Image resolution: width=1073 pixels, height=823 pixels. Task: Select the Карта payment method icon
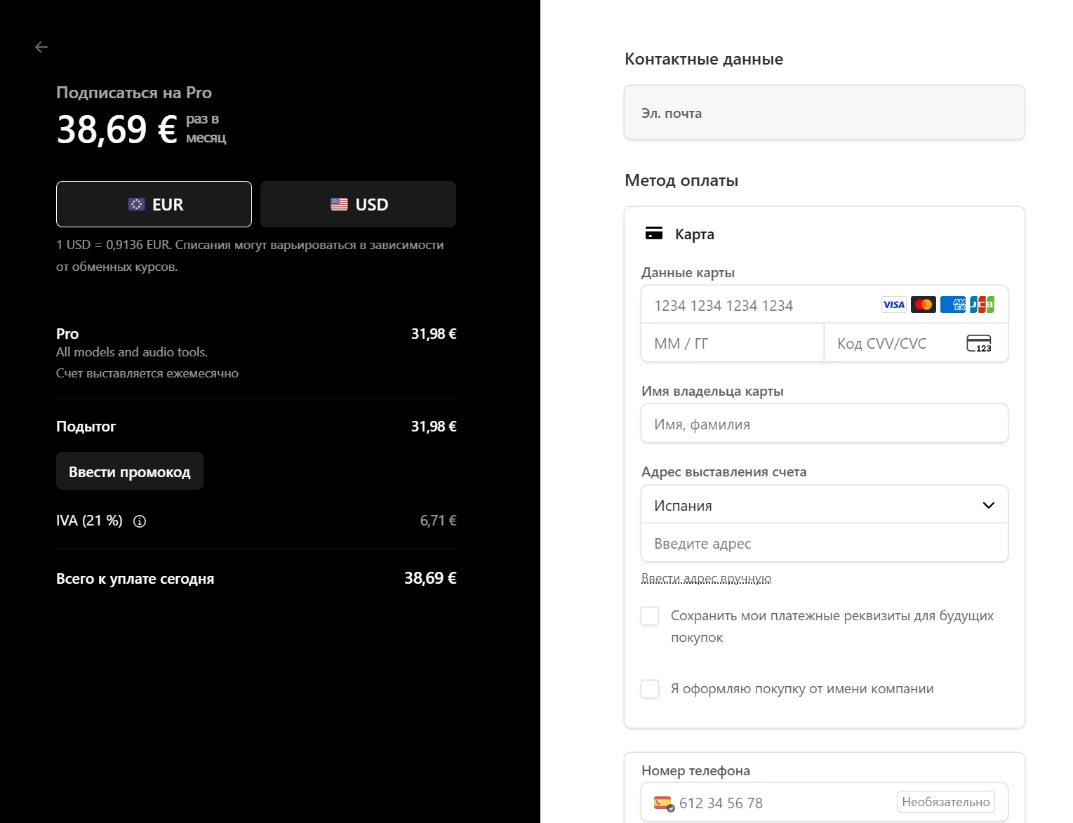tap(654, 234)
